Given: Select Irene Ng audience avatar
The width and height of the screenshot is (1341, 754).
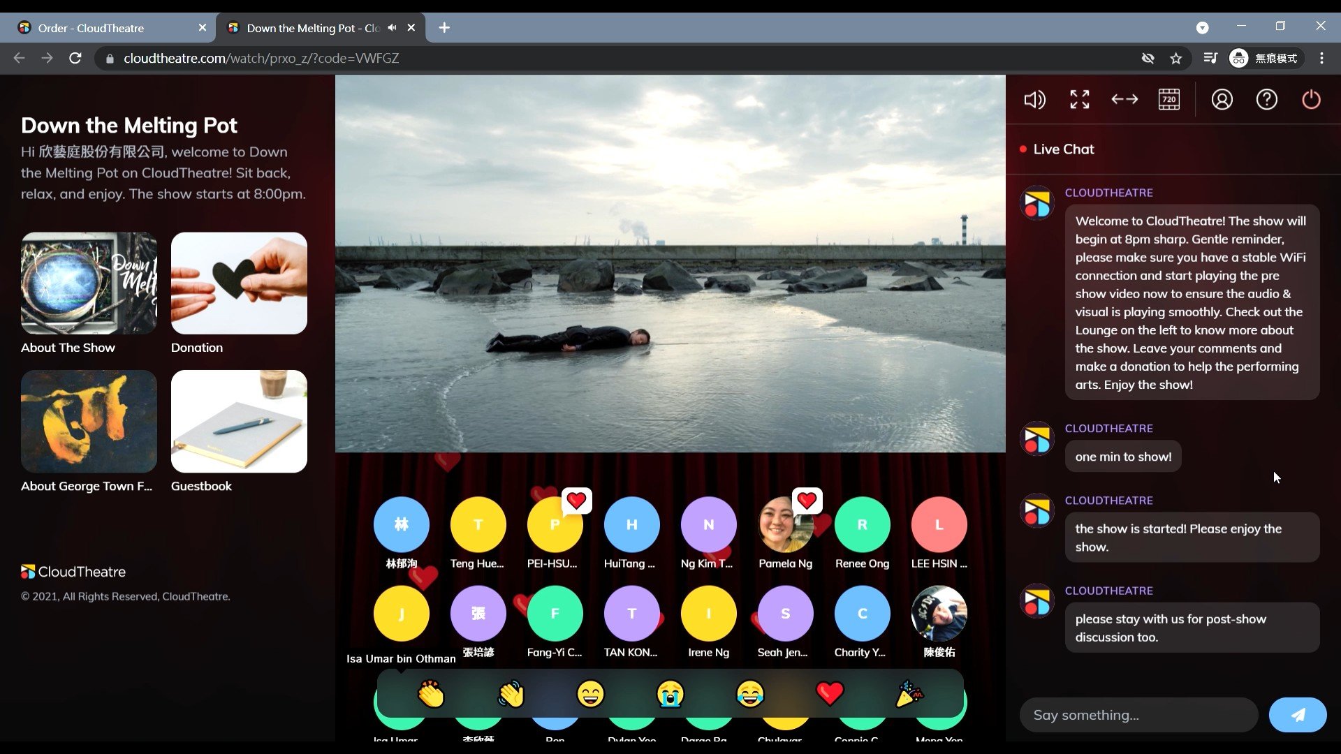Looking at the screenshot, I should [709, 614].
